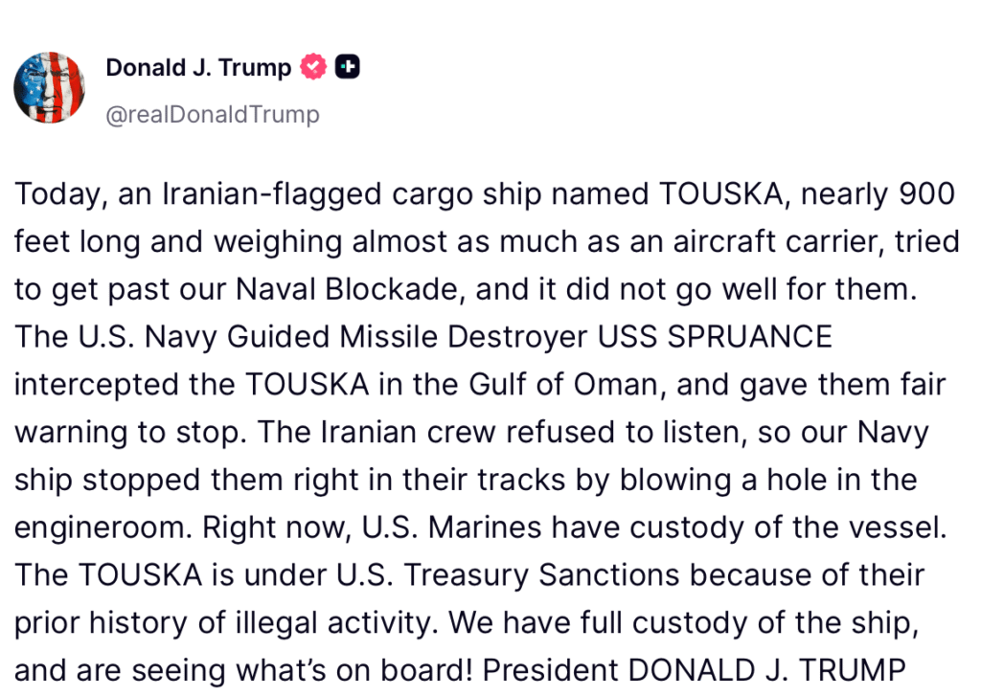Select the first line of the post
This screenshot has width=981, height=696.
click(484, 193)
